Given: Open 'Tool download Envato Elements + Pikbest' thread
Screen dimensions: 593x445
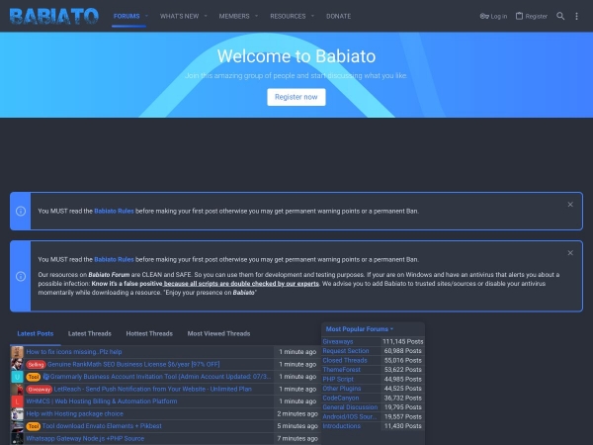Looking at the screenshot, I should 102,425.
